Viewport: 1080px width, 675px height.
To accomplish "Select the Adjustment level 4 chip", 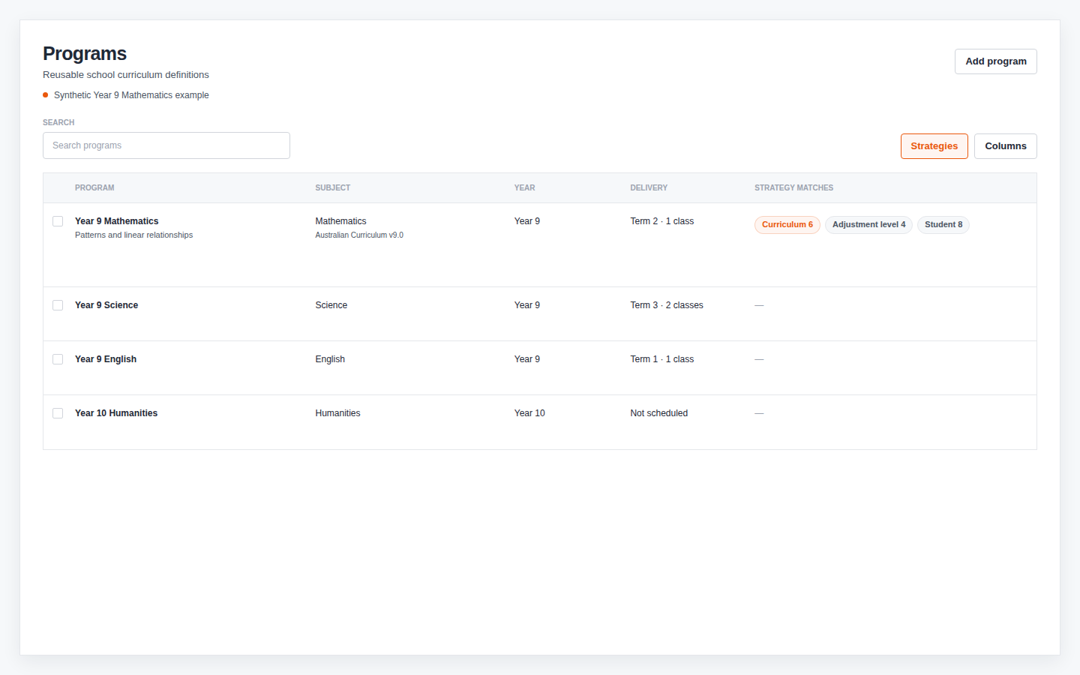I will [868, 225].
